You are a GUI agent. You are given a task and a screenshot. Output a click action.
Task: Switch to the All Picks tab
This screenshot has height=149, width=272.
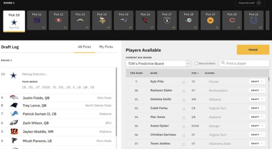84,47
